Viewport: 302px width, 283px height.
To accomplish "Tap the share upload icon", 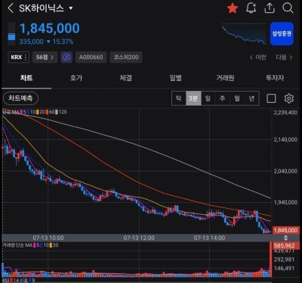I will (270, 8).
